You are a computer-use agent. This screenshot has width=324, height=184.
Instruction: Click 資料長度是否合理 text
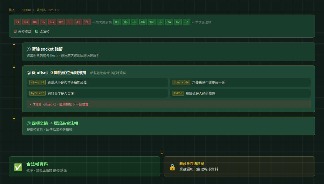[61, 93]
